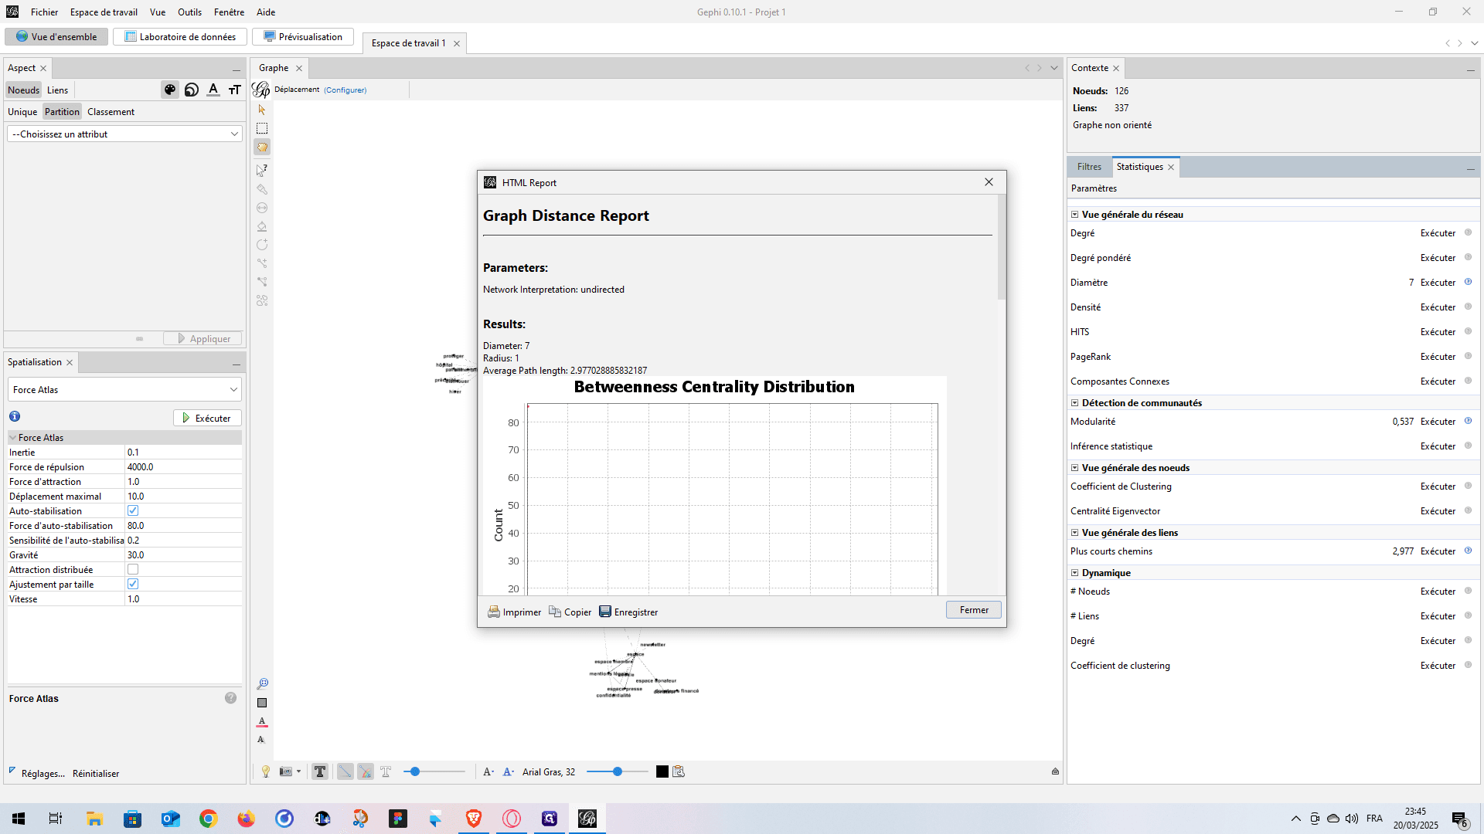1484x834 pixels.
Task: Uncheck Auto-stabilisation checkbox
Action: coord(133,510)
